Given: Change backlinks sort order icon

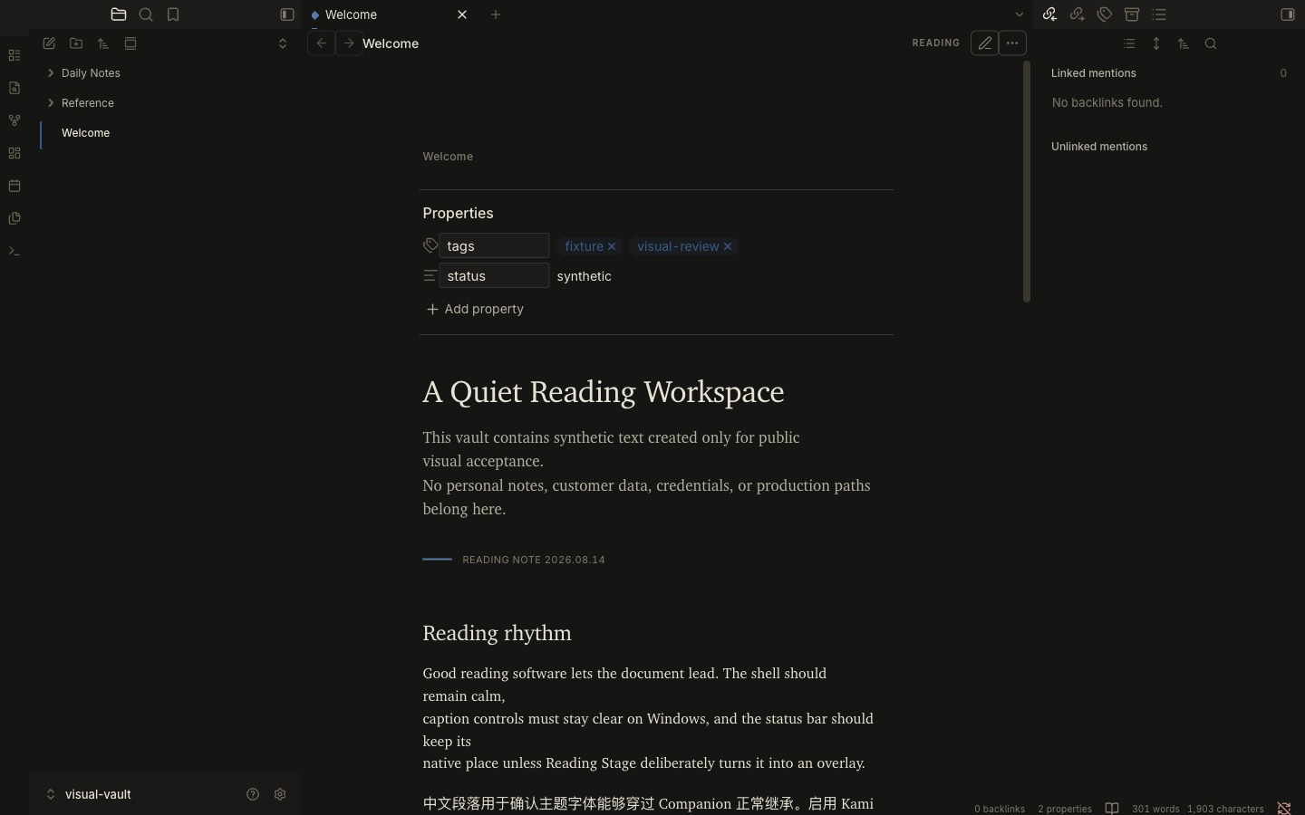Looking at the screenshot, I should 1184,43.
